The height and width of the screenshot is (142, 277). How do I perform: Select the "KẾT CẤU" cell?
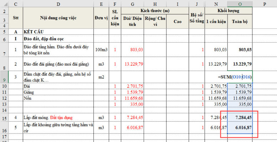58,32
